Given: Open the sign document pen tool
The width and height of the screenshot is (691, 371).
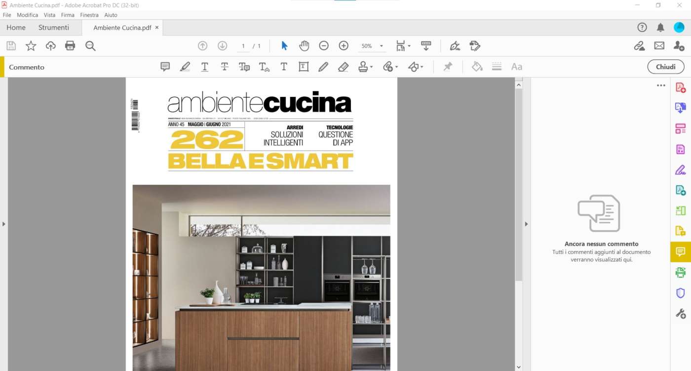Looking at the screenshot, I should point(455,46).
